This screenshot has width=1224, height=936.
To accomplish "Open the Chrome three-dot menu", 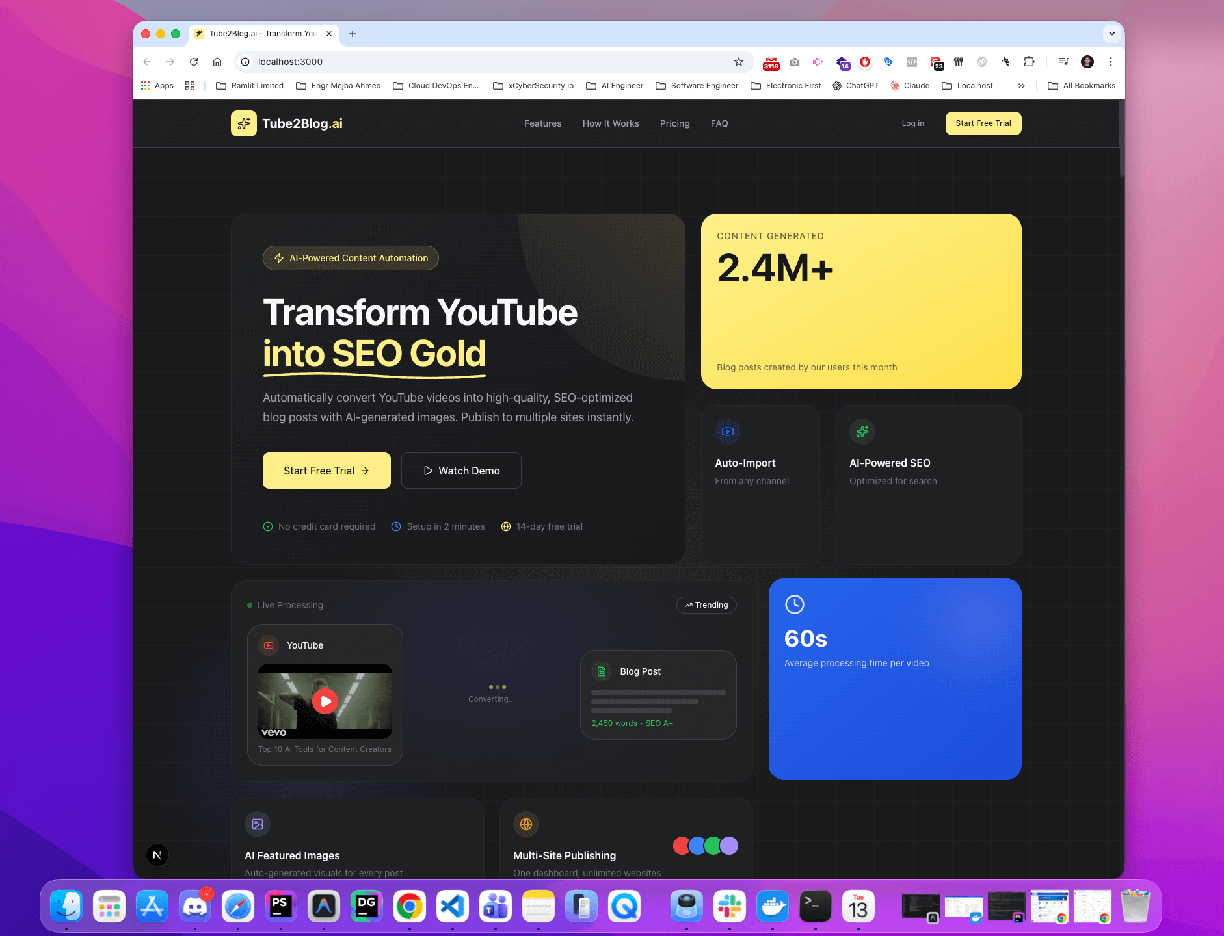I will (x=1111, y=62).
